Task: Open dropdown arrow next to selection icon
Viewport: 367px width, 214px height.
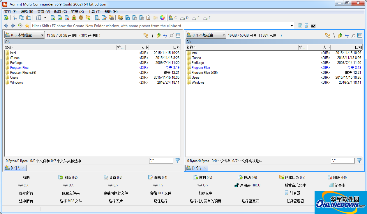Action: click(x=45, y=18)
